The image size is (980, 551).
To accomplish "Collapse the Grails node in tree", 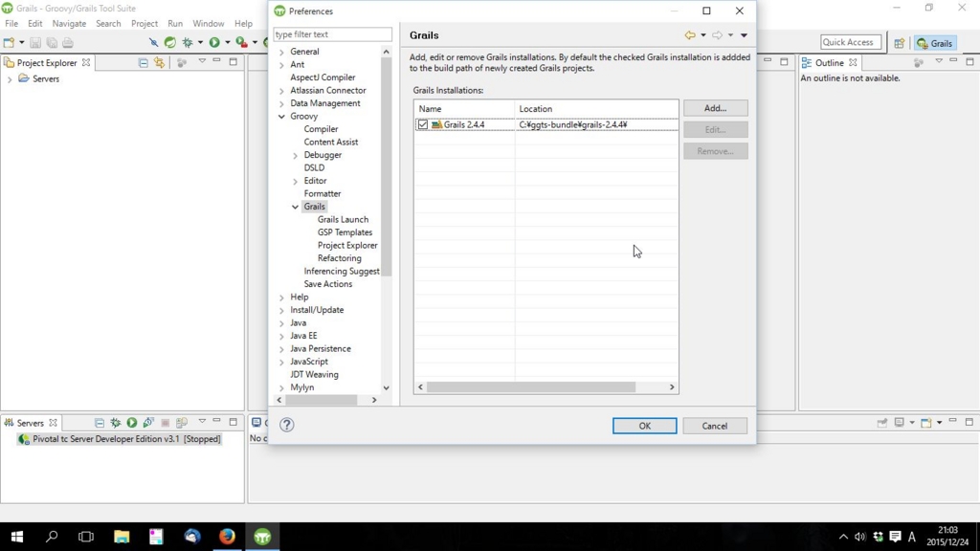I will [x=295, y=207].
